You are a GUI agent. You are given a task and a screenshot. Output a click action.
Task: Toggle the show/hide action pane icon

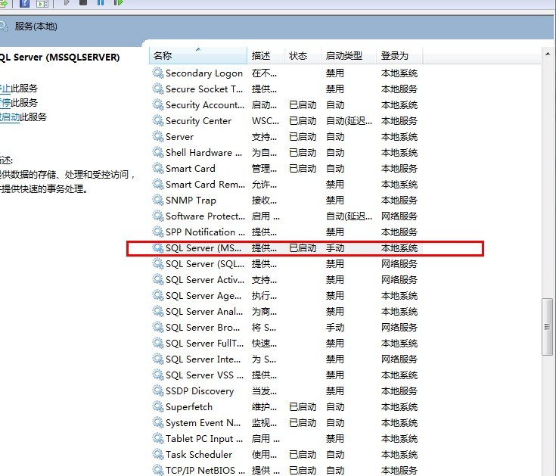pos(42,3)
